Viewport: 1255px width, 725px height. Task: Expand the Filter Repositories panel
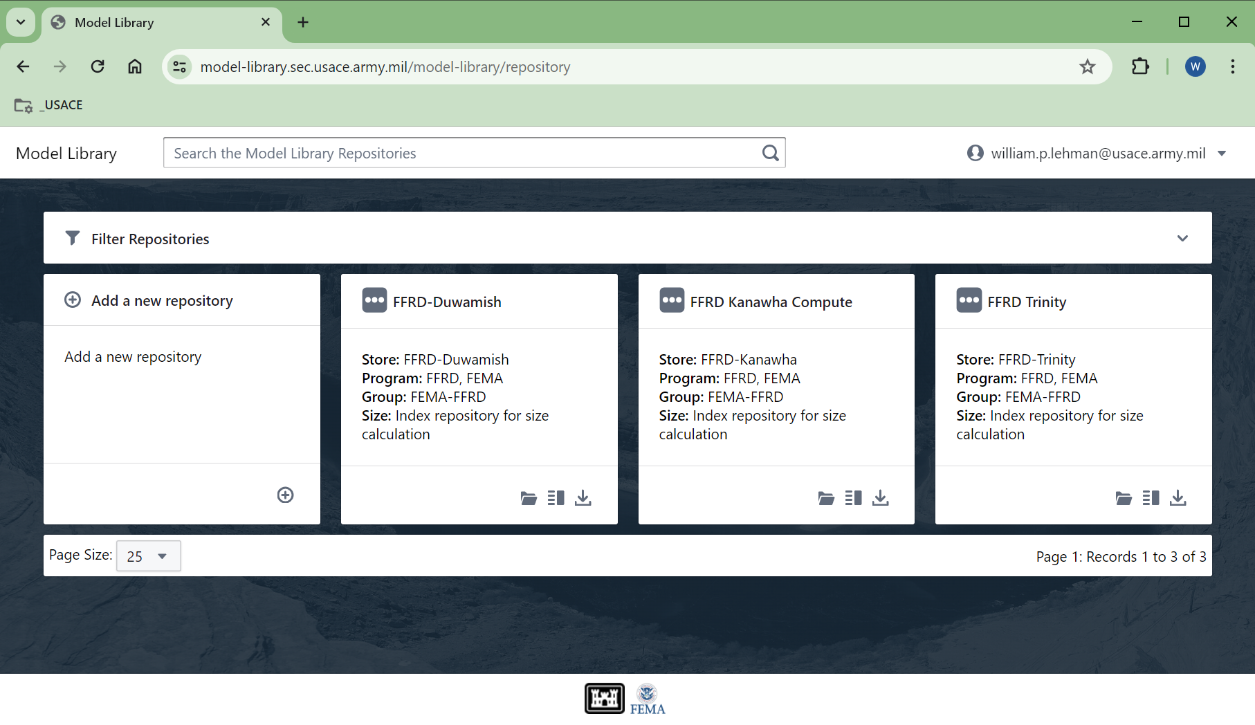1182,238
